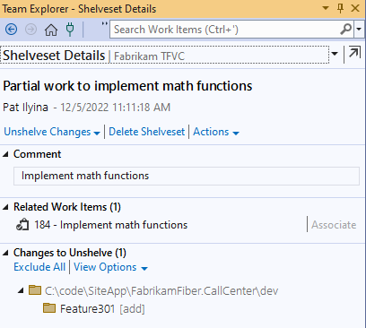Click the search magnifier icon
Image resolution: width=366 pixels, height=328 pixels.
(x=346, y=30)
